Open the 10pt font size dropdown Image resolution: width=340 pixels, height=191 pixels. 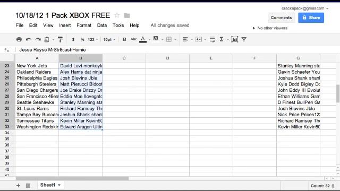109,39
